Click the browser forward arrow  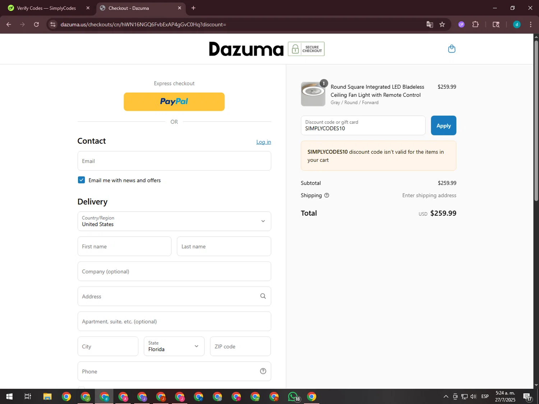pyautogui.click(x=22, y=24)
